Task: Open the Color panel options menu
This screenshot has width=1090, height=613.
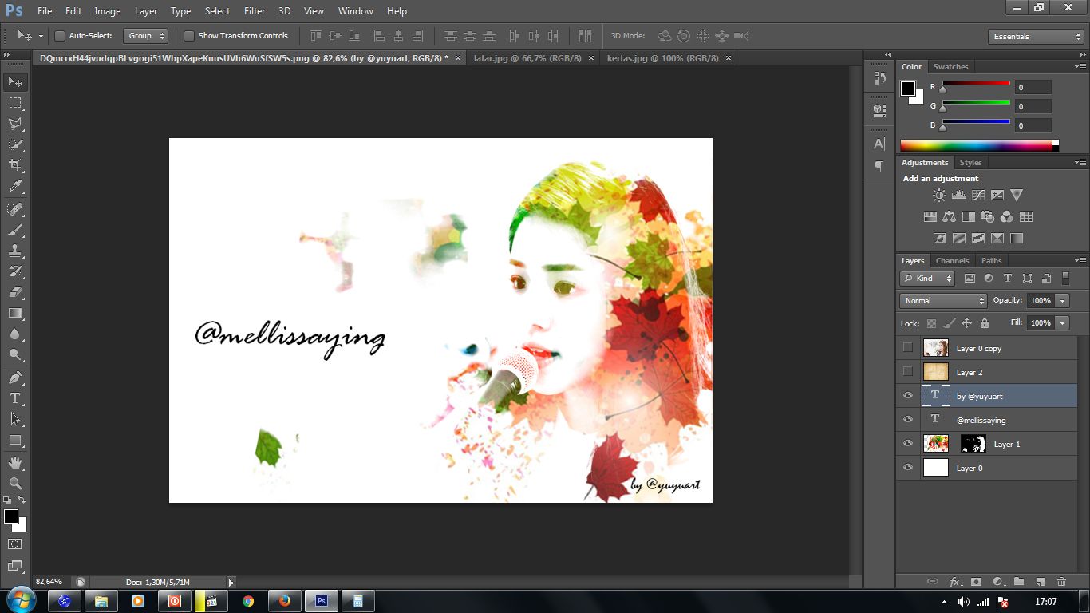Action: coord(1080,67)
